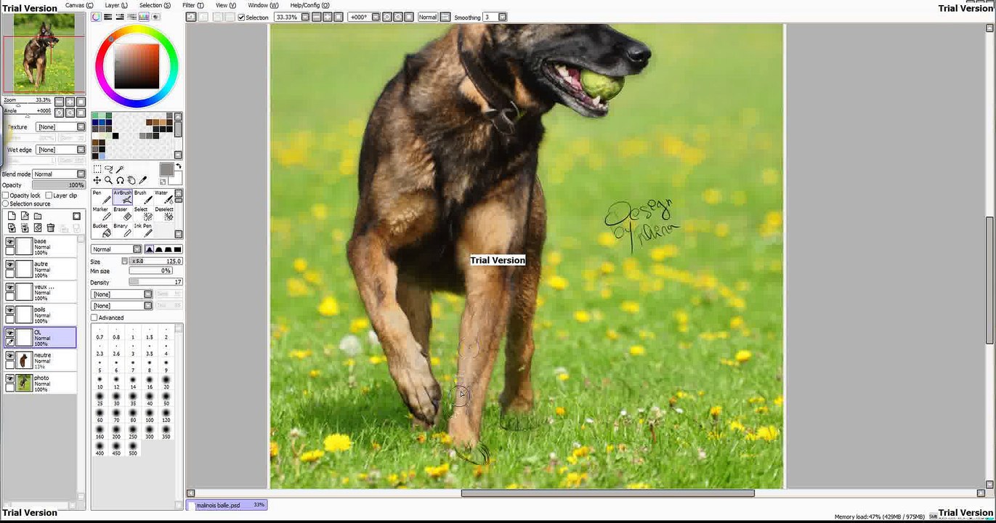996x523 pixels.
Task: Open the Smoothing level dropdown
Action: tap(503, 17)
